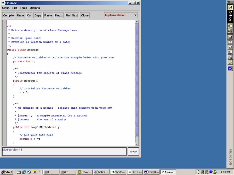Viewport: 234px width, 175px height.
Task: Click 'private int x;' line
Action: coord(24,61)
